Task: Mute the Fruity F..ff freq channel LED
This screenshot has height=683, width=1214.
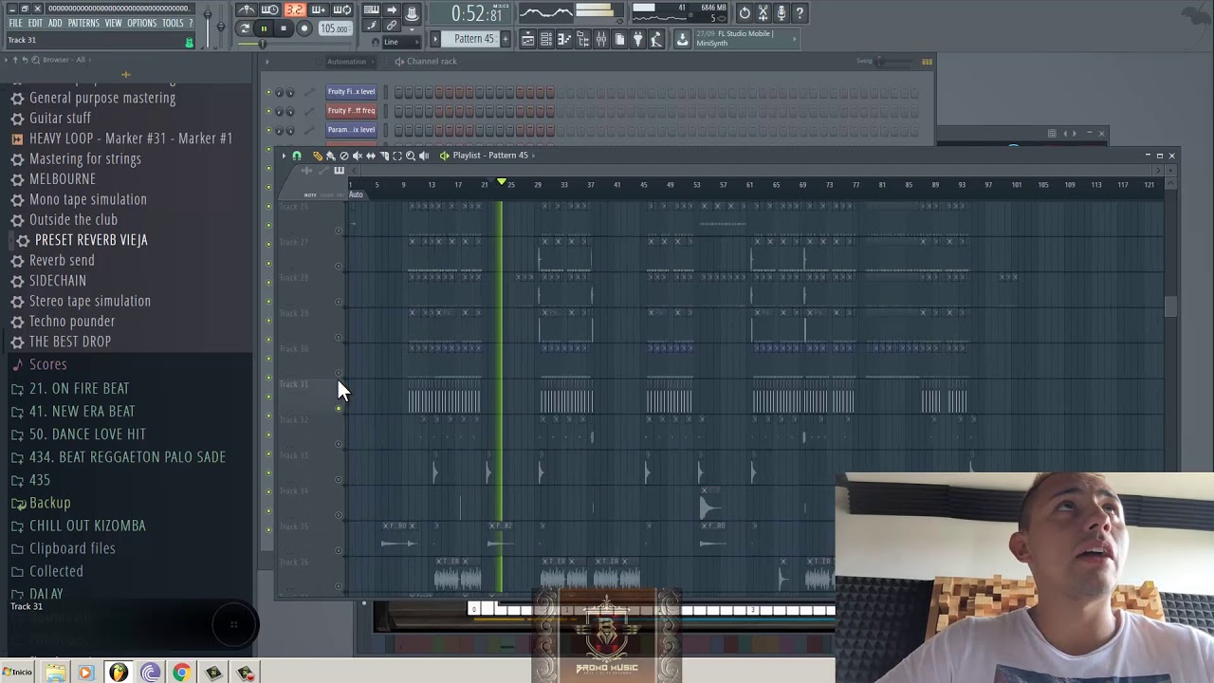Action: [x=268, y=111]
